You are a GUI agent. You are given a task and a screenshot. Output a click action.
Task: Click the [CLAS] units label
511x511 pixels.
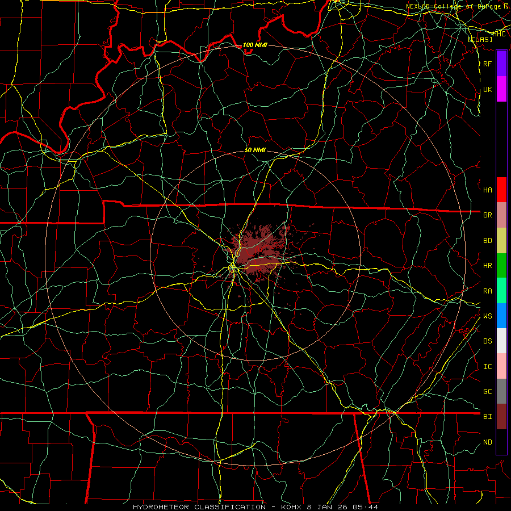click(480, 39)
